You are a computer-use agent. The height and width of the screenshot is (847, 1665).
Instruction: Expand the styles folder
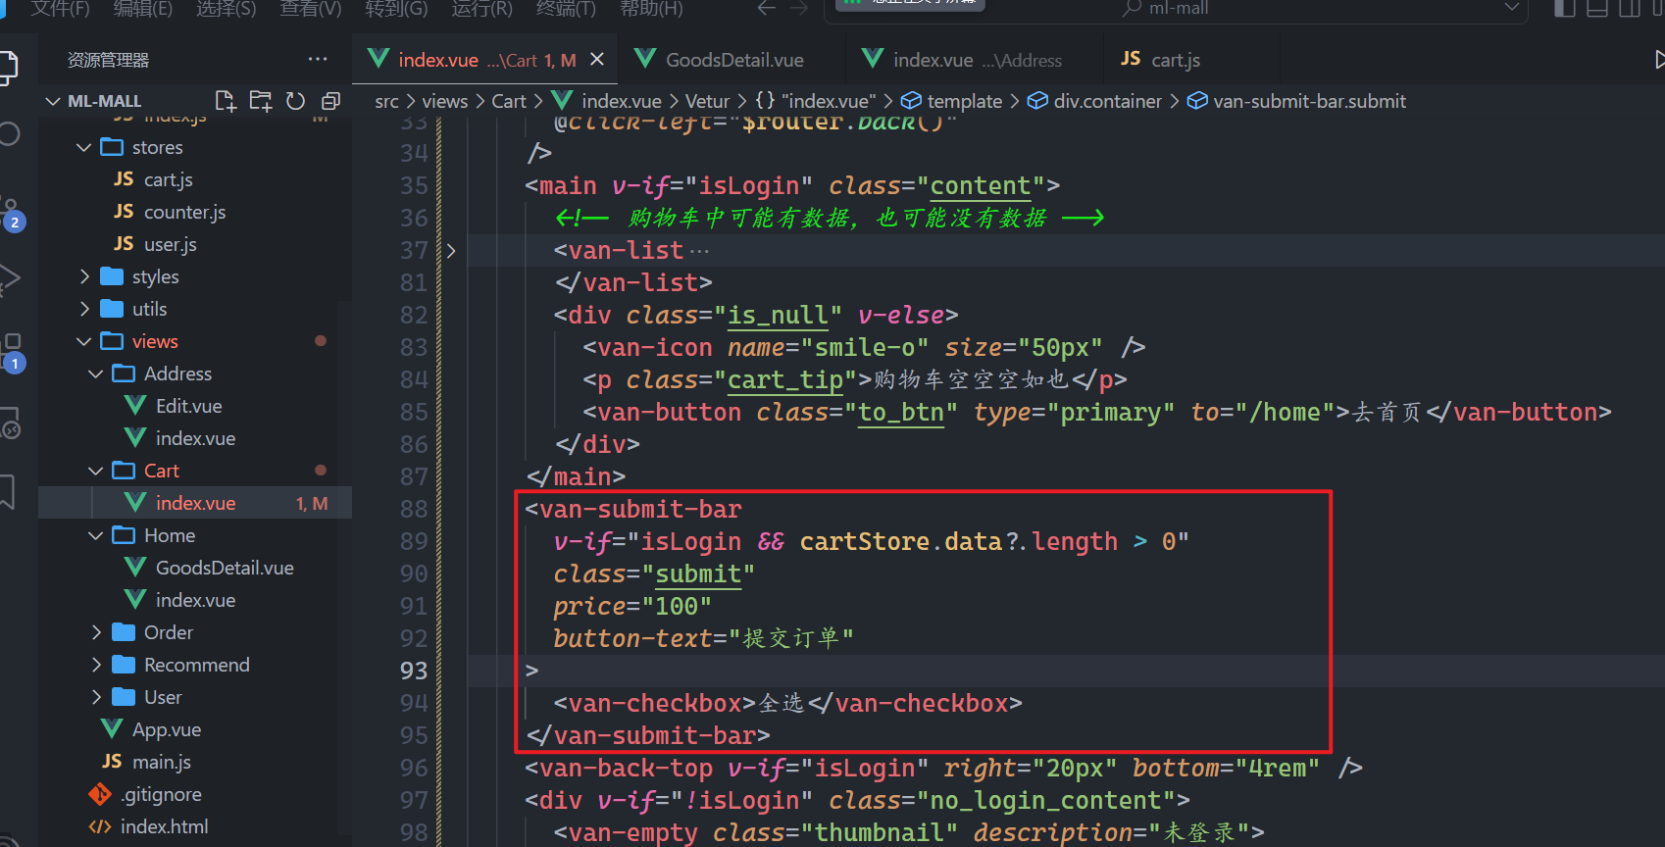84,276
